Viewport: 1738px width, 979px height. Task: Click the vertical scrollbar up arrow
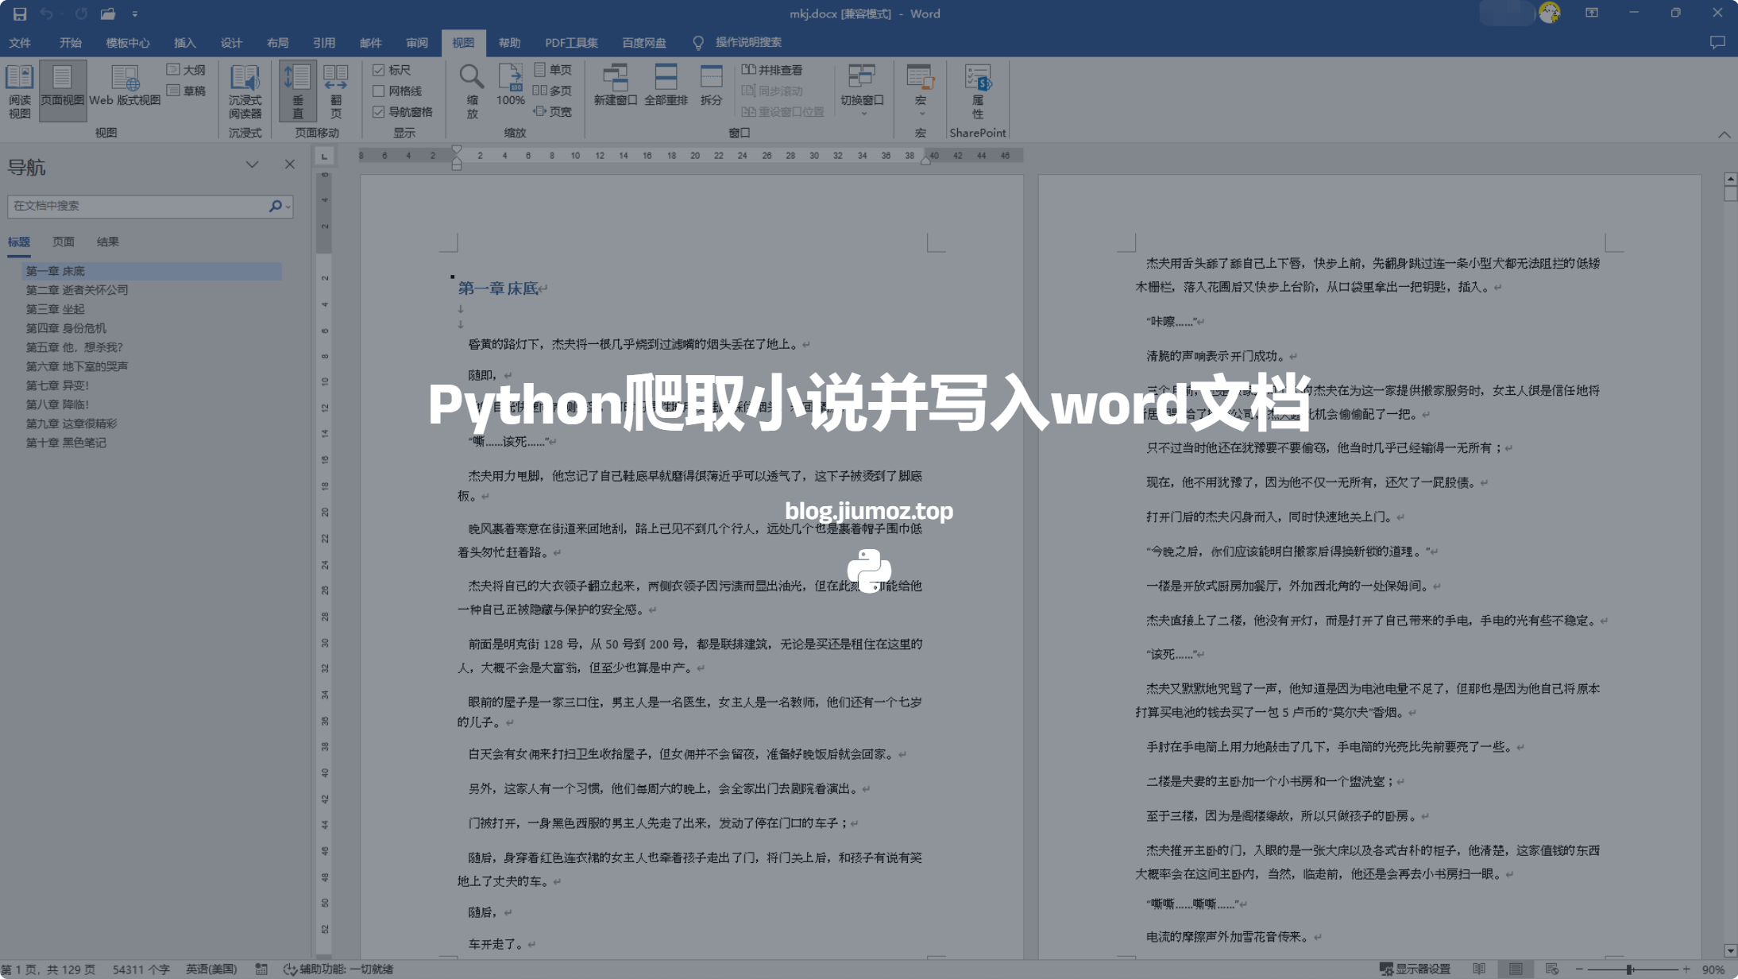pos(1730,179)
